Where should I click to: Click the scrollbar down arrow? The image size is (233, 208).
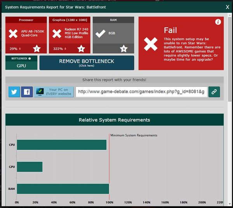tap(230, 204)
